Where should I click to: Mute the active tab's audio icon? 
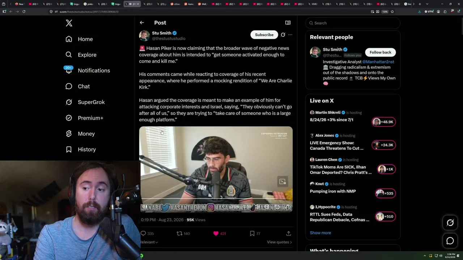pyautogui.click(x=130, y=4)
